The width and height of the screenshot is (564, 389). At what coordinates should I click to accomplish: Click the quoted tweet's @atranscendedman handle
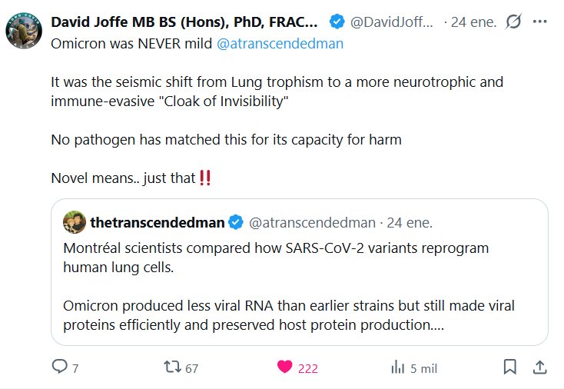pyautogui.click(x=314, y=223)
